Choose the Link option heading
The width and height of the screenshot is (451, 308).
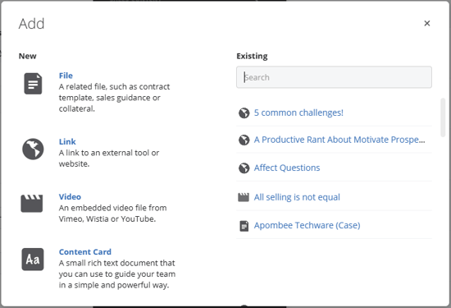pos(67,142)
